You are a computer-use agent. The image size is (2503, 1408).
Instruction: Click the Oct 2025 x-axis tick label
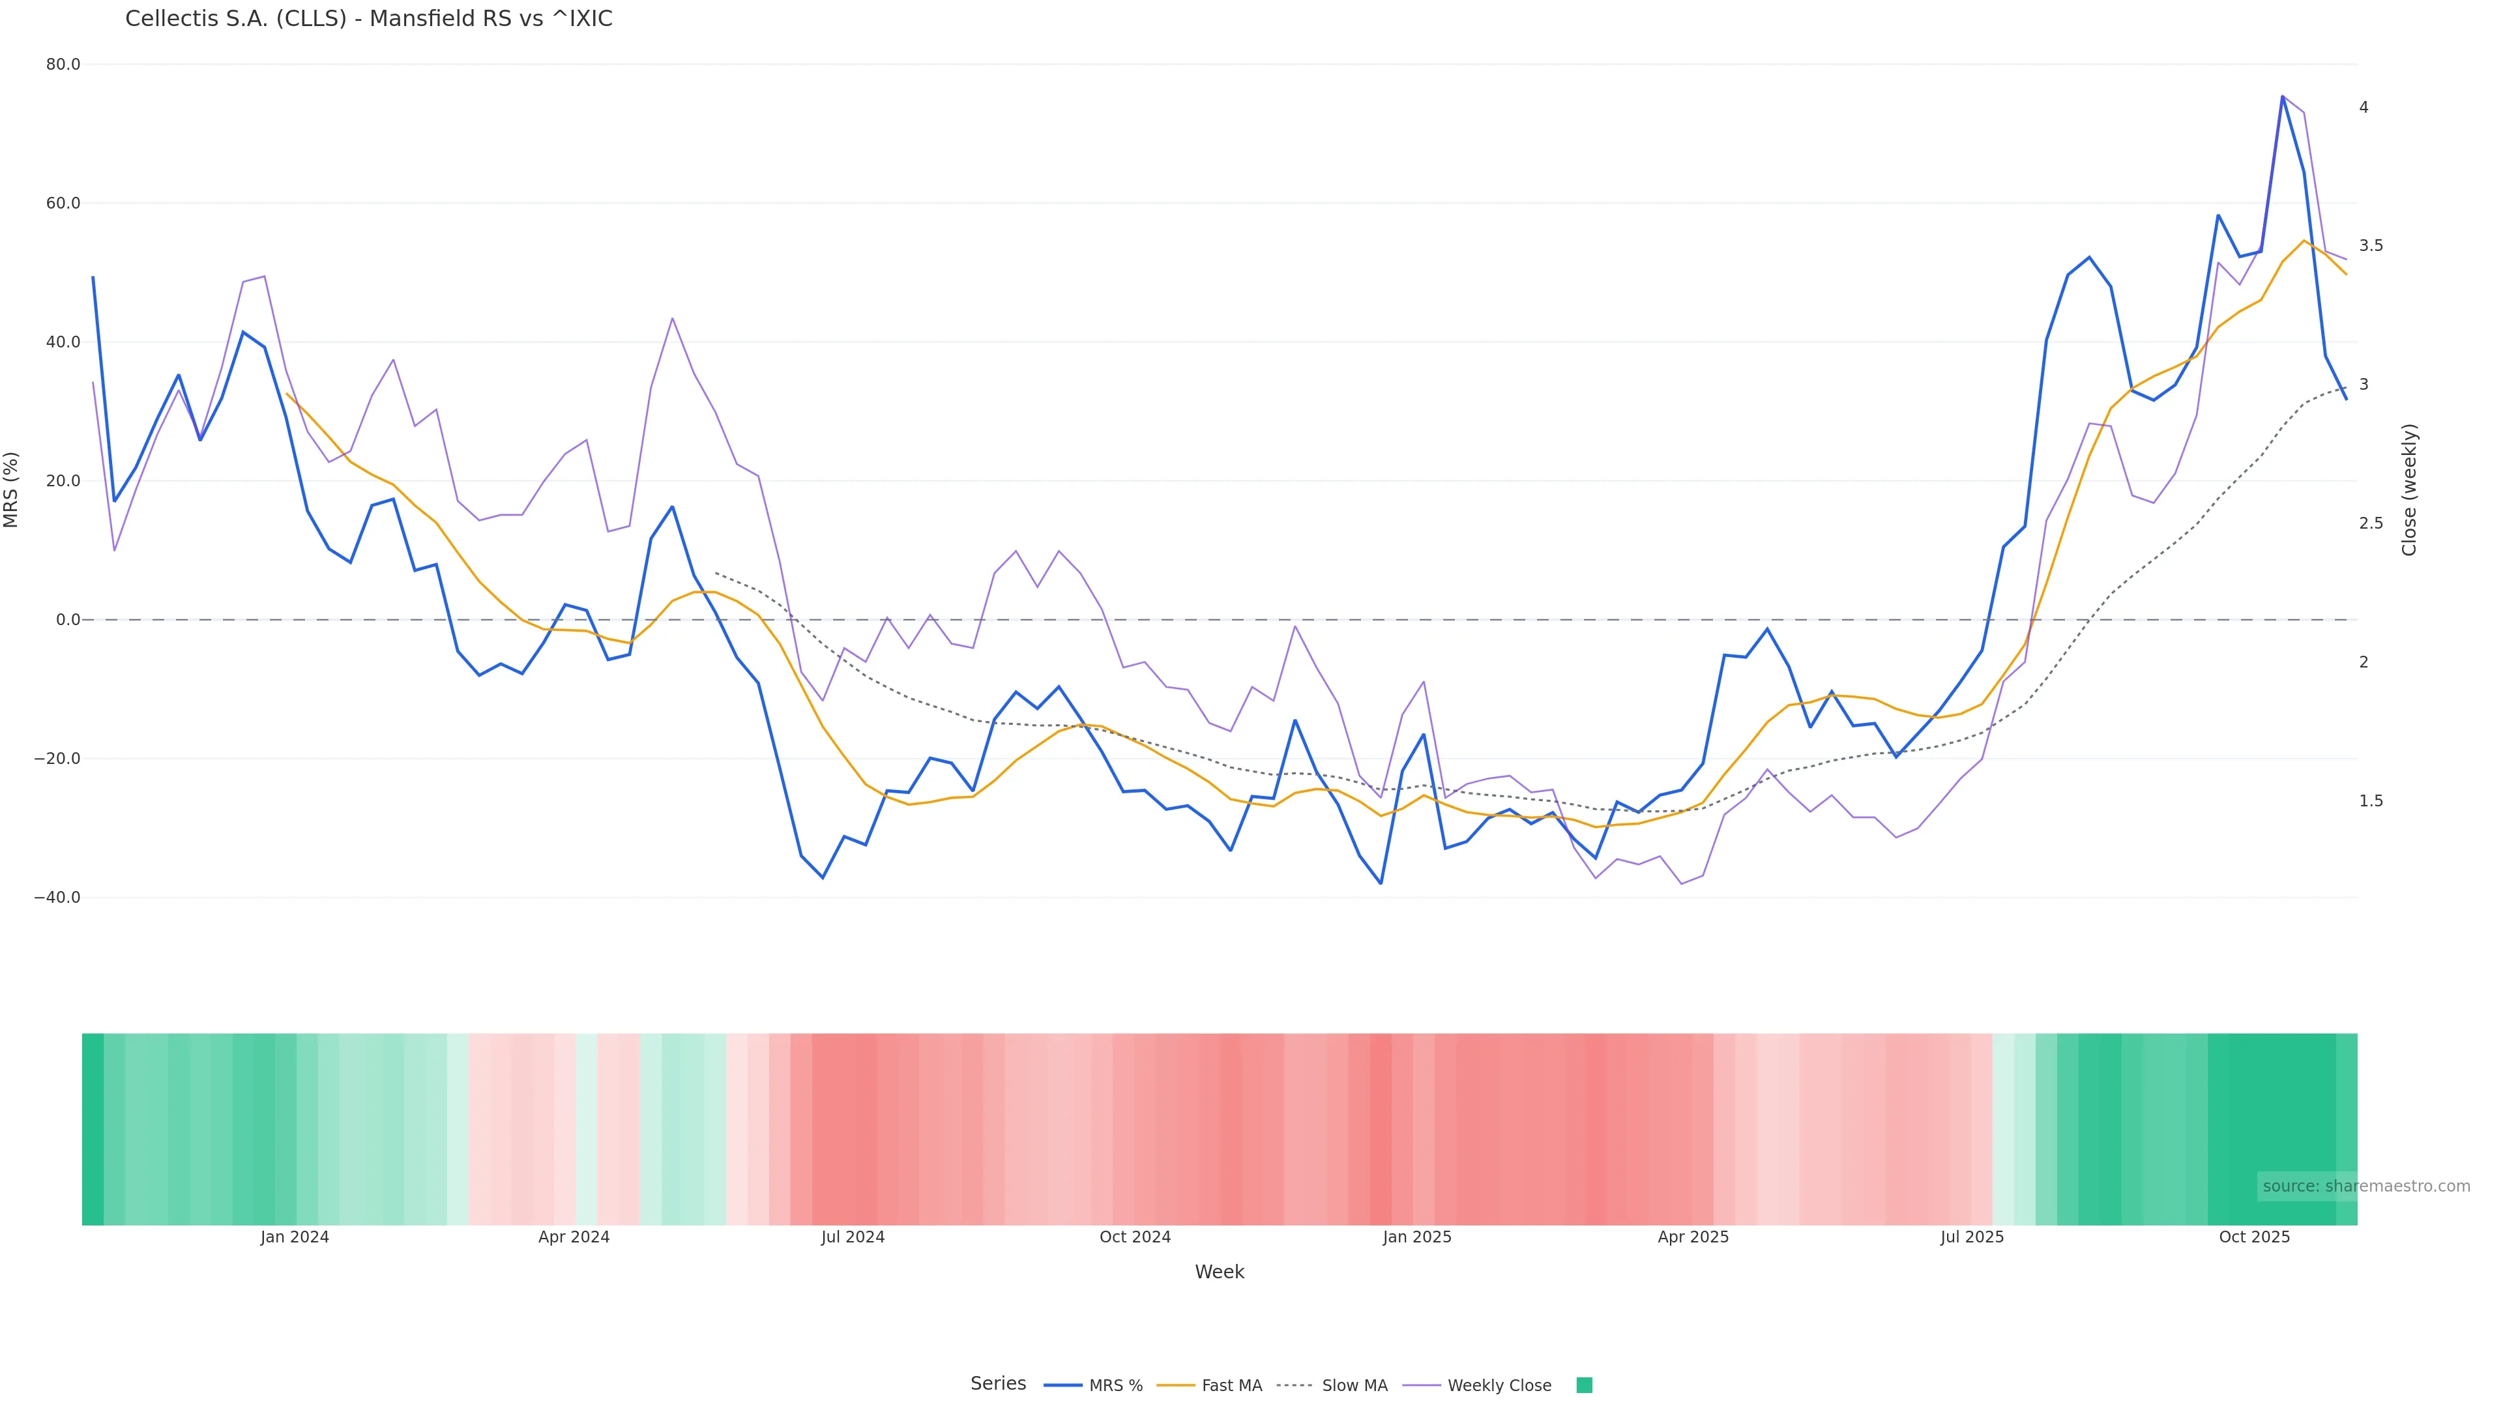[2254, 1238]
